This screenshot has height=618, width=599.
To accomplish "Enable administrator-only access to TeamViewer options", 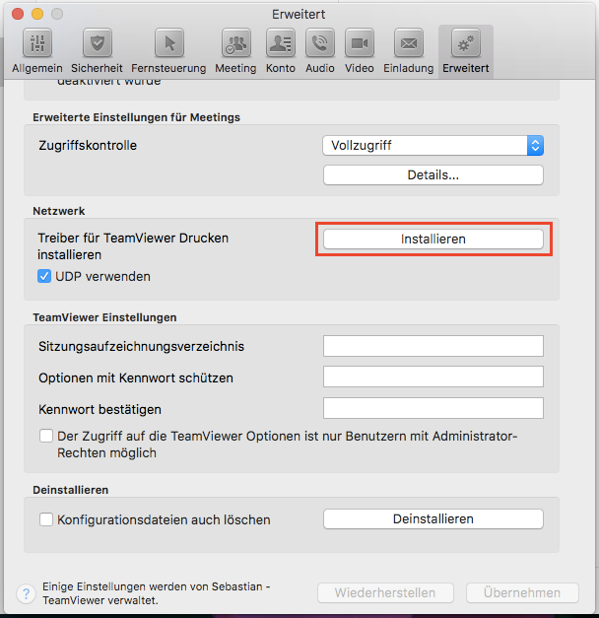I will pyautogui.click(x=46, y=437).
